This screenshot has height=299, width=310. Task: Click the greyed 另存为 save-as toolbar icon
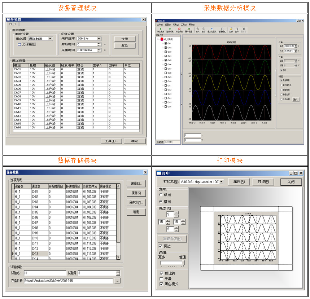pos(244,29)
